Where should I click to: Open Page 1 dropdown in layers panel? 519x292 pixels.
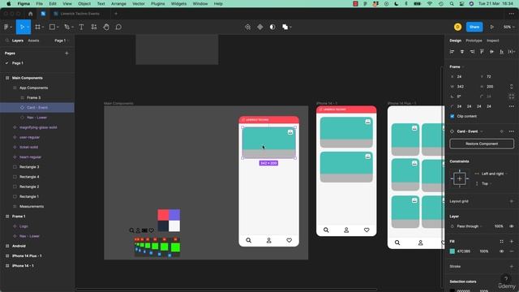pyautogui.click(x=62, y=41)
